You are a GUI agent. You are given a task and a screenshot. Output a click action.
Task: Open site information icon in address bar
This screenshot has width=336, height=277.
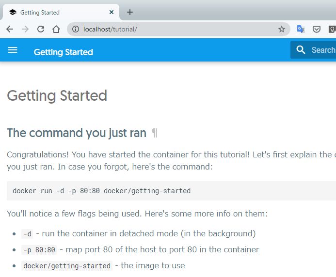pos(76,29)
